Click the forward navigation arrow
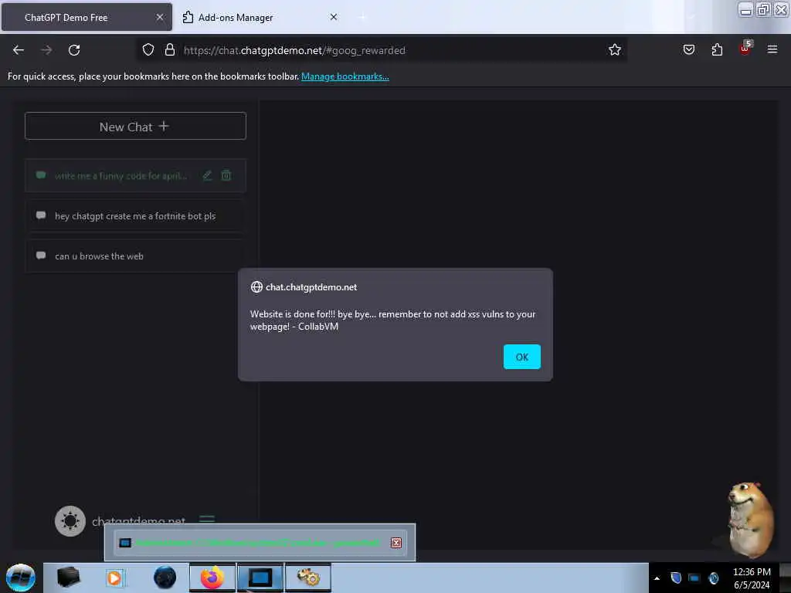 [x=46, y=50]
